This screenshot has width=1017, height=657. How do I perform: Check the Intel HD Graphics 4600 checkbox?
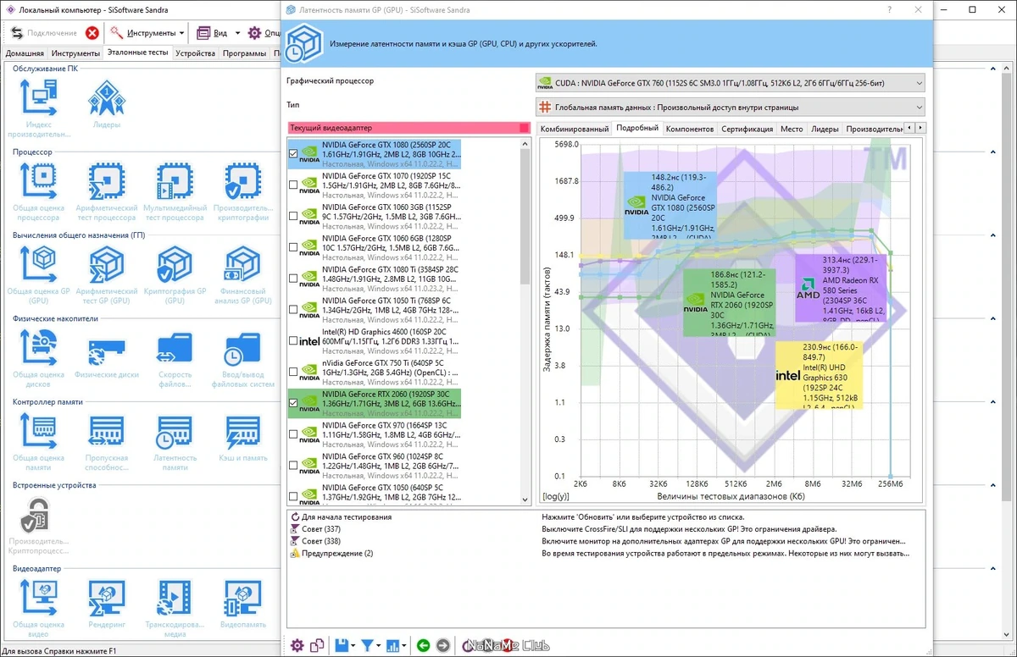pyautogui.click(x=293, y=341)
